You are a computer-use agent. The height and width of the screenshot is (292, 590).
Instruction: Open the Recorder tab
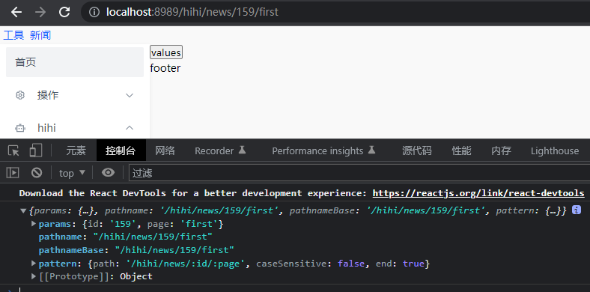coord(220,151)
